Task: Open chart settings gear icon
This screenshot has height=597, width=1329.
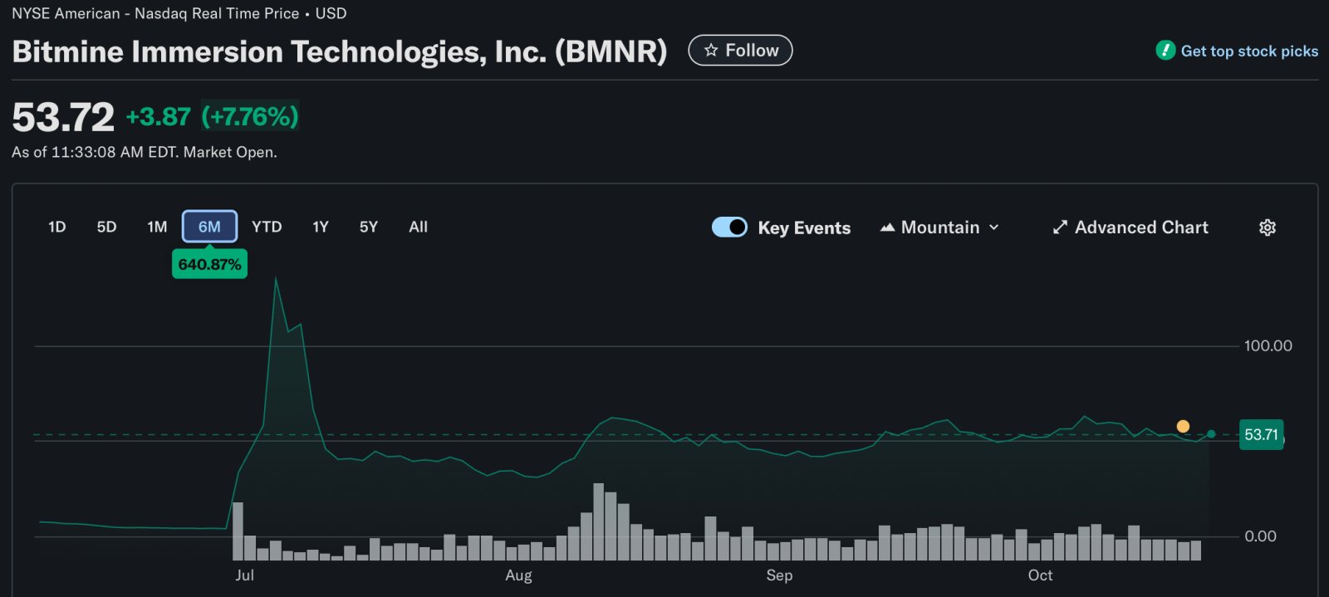Action: [x=1268, y=228]
